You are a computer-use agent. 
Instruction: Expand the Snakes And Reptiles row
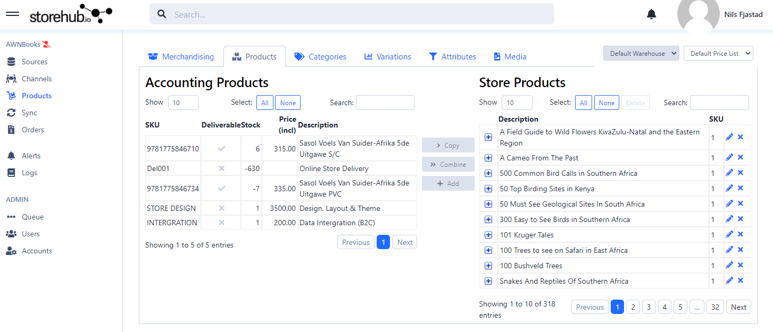[x=488, y=281]
